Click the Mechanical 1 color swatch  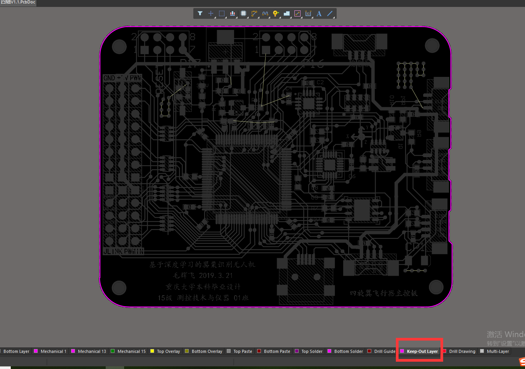coord(35,351)
